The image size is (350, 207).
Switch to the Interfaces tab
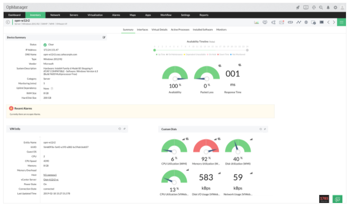[x=142, y=29]
